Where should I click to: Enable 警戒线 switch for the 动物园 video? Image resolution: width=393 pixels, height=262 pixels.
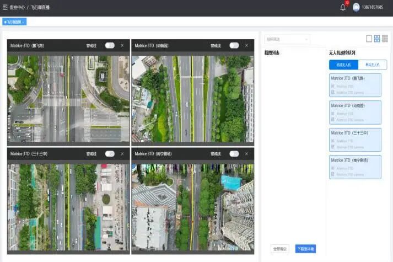pos(234,45)
